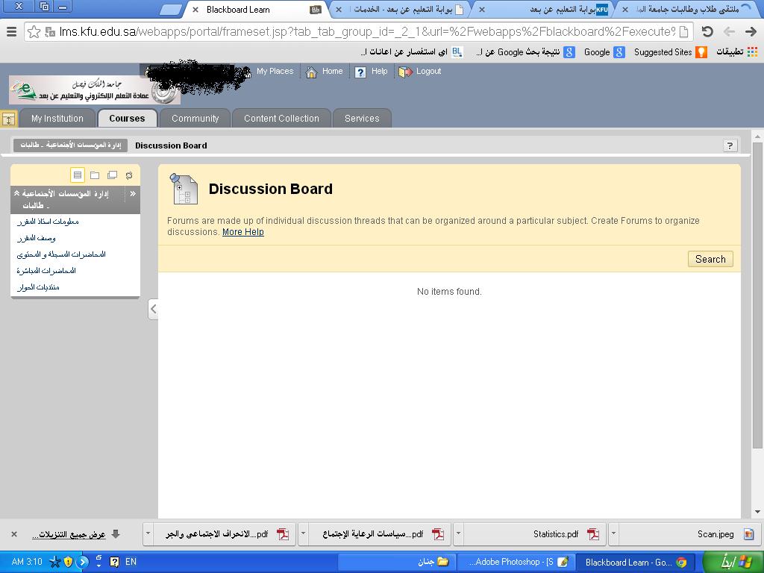Image resolution: width=764 pixels, height=573 pixels.
Task: Click the taskbar clock showing 3:10
Action: pos(27,562)
